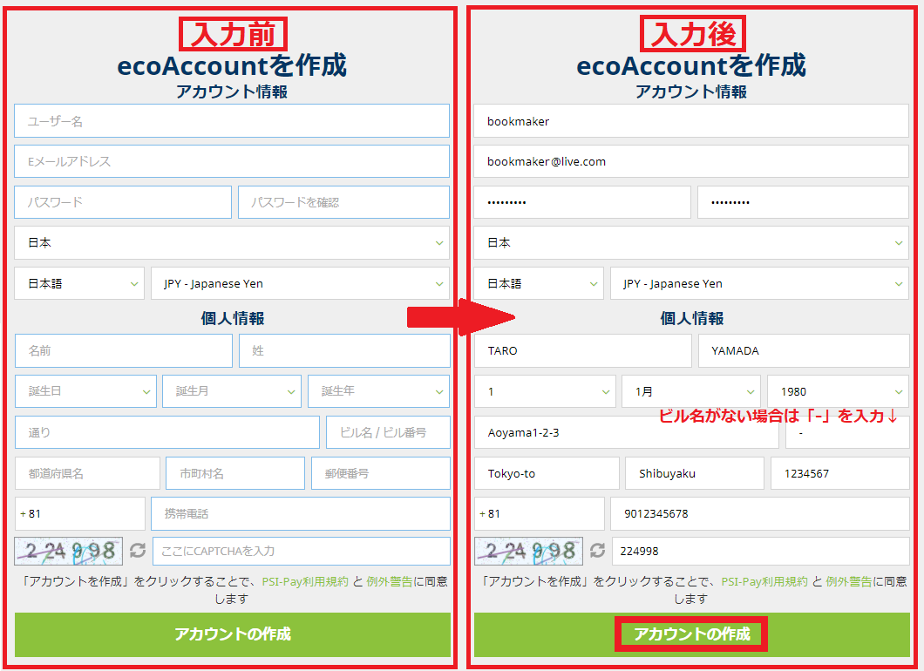Viewport: 924px width, 671px height.
Task: Click the empty 通り street field
Action: [x=167, y=432]
